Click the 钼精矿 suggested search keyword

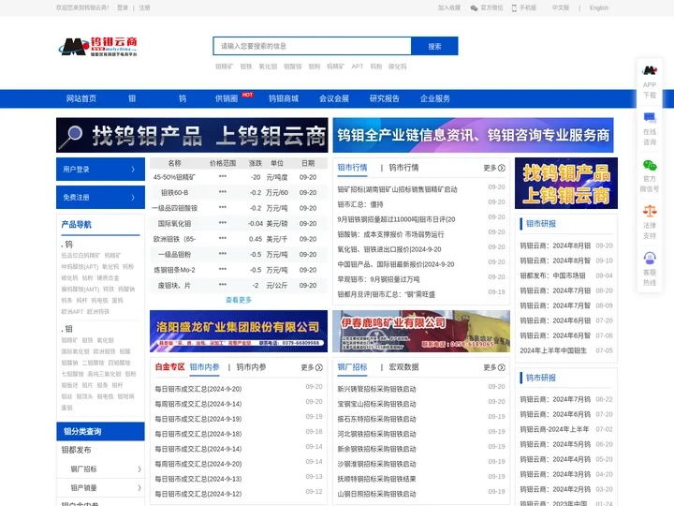[x=224, y=67]
